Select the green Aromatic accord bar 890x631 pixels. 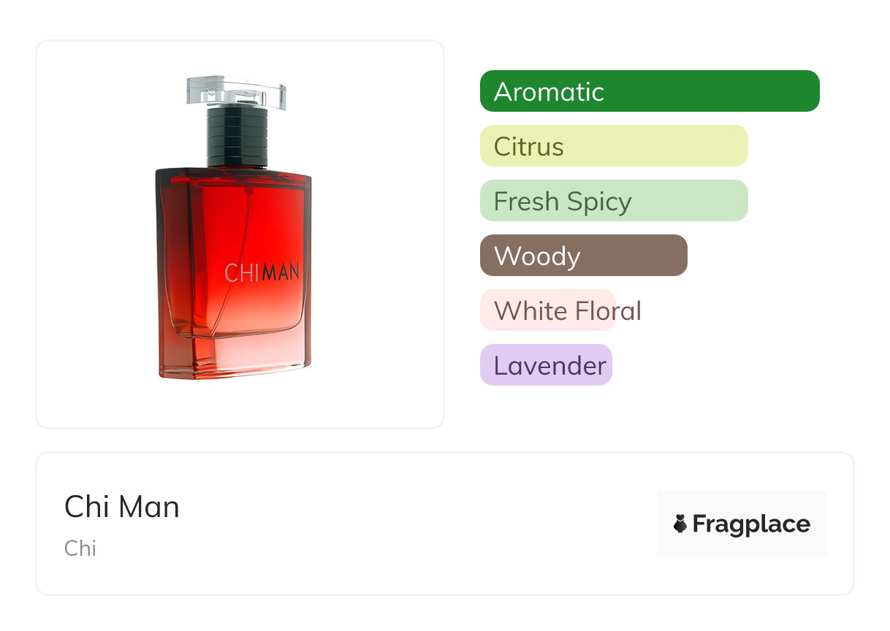click(650, 91)
